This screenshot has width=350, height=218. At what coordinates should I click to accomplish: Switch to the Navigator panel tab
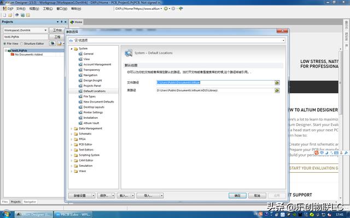30,202
